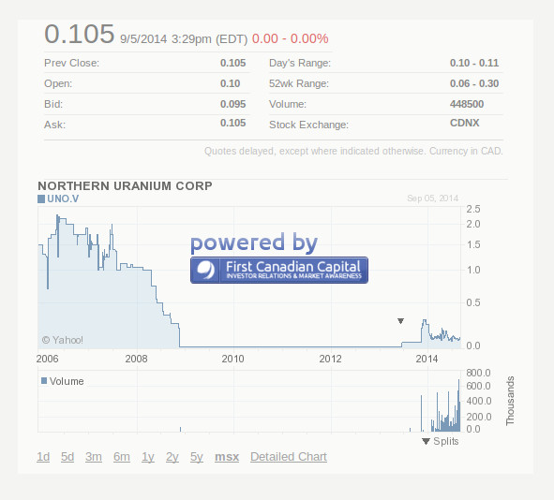The height and width of the screenshot is (500, 554).
Task: Click the UNO.V ticker label
Action: (63, 199)
